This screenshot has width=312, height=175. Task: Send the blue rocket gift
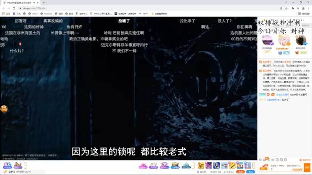point(216,165)
